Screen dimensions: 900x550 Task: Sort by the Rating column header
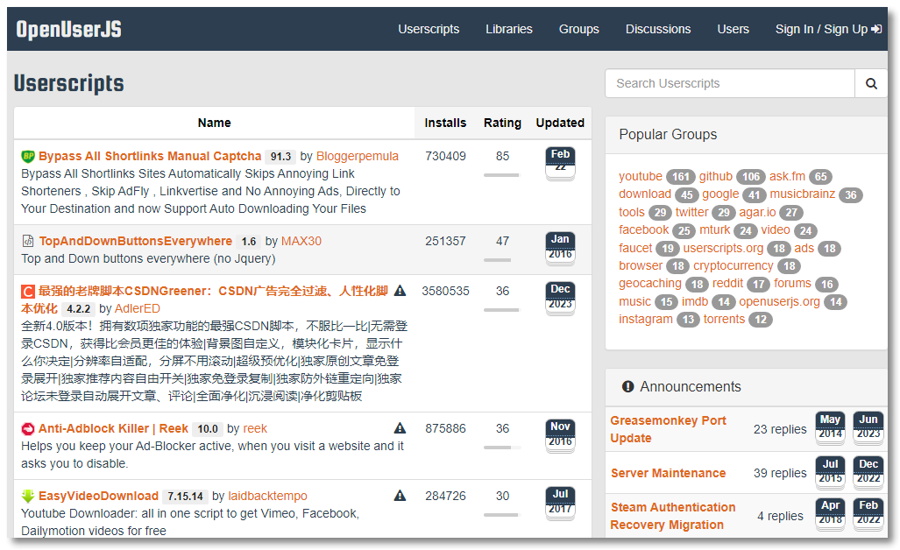(502, 123)
